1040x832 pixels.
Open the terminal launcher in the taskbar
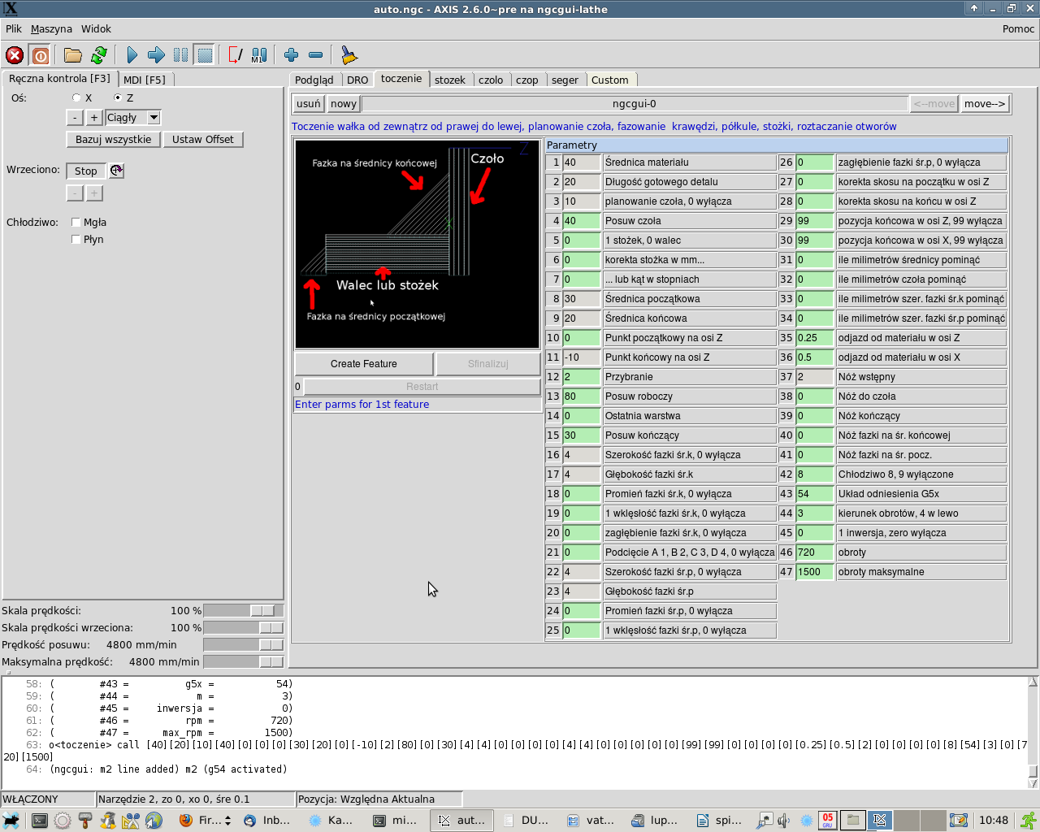coord(39,820)
